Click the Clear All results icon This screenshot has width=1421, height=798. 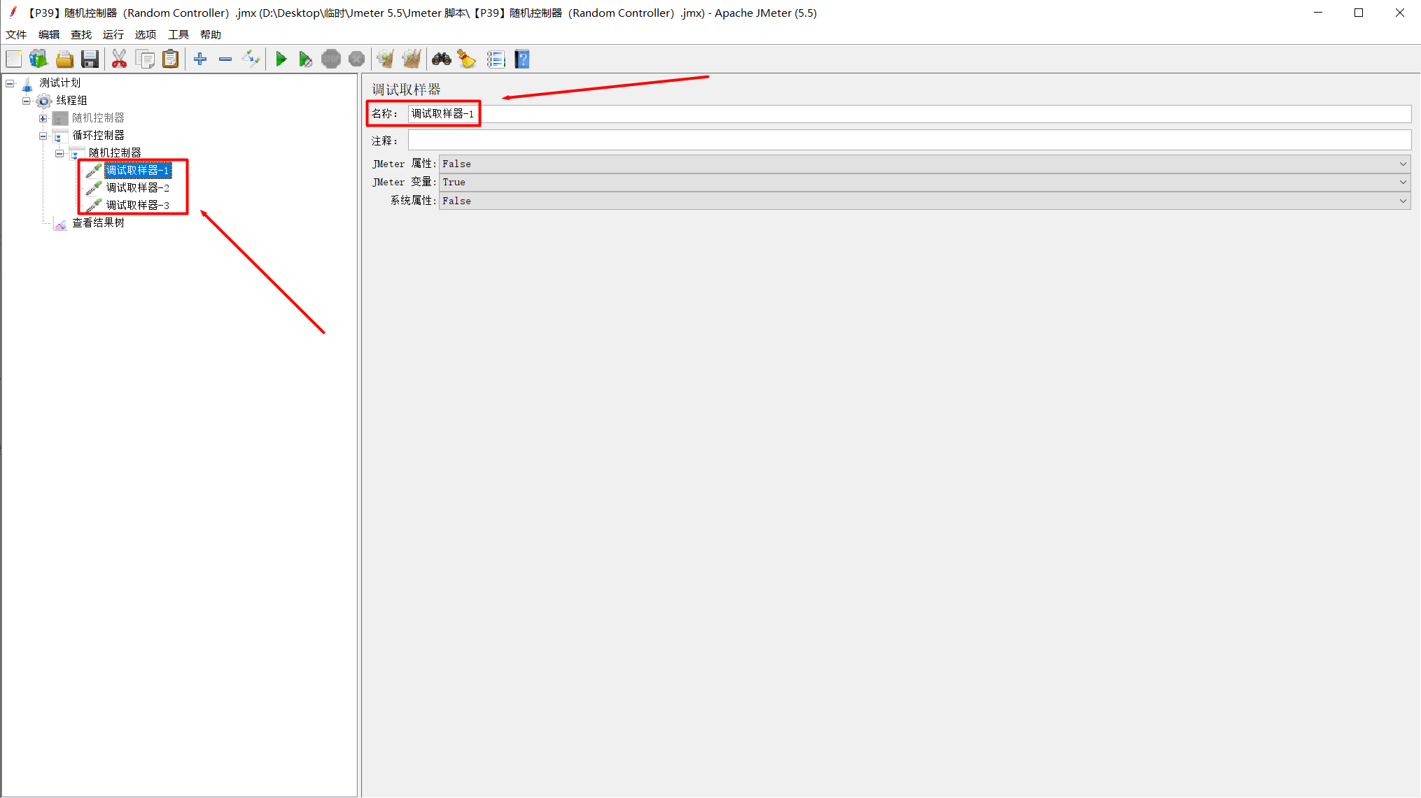coord(412,59)
